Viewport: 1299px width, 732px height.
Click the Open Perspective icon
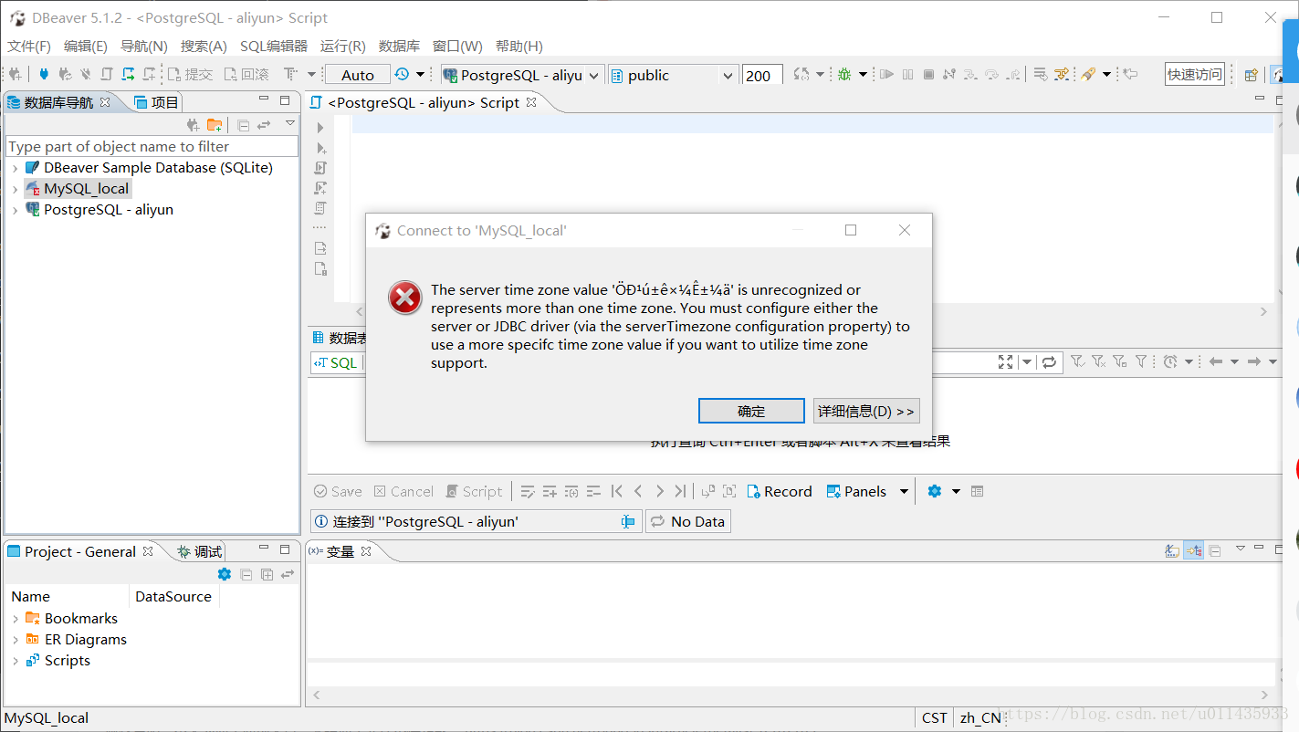(1252, 75)
